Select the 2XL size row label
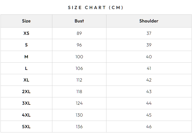 click(26, 92)
